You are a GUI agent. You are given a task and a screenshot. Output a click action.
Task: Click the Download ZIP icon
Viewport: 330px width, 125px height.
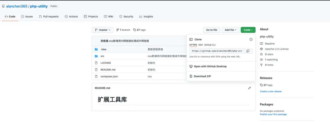pyautogui.click(x=191, y=76)
